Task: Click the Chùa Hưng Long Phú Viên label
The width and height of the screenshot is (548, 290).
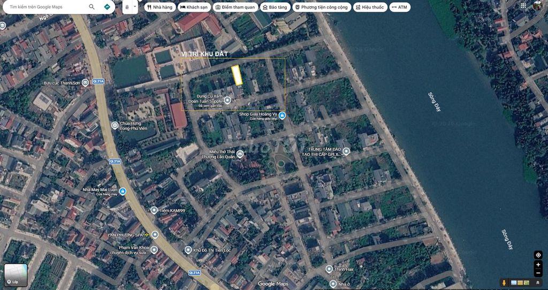Action: (x=133, y=125)
